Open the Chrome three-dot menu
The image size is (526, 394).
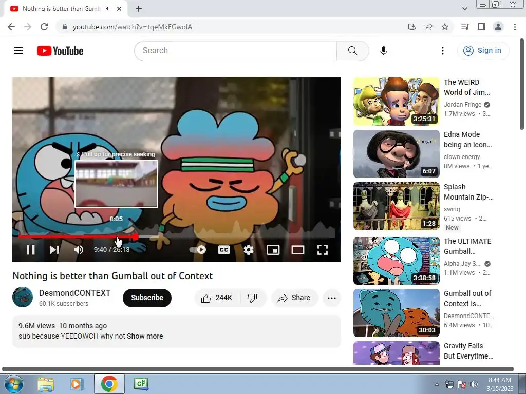click(515, 27)
